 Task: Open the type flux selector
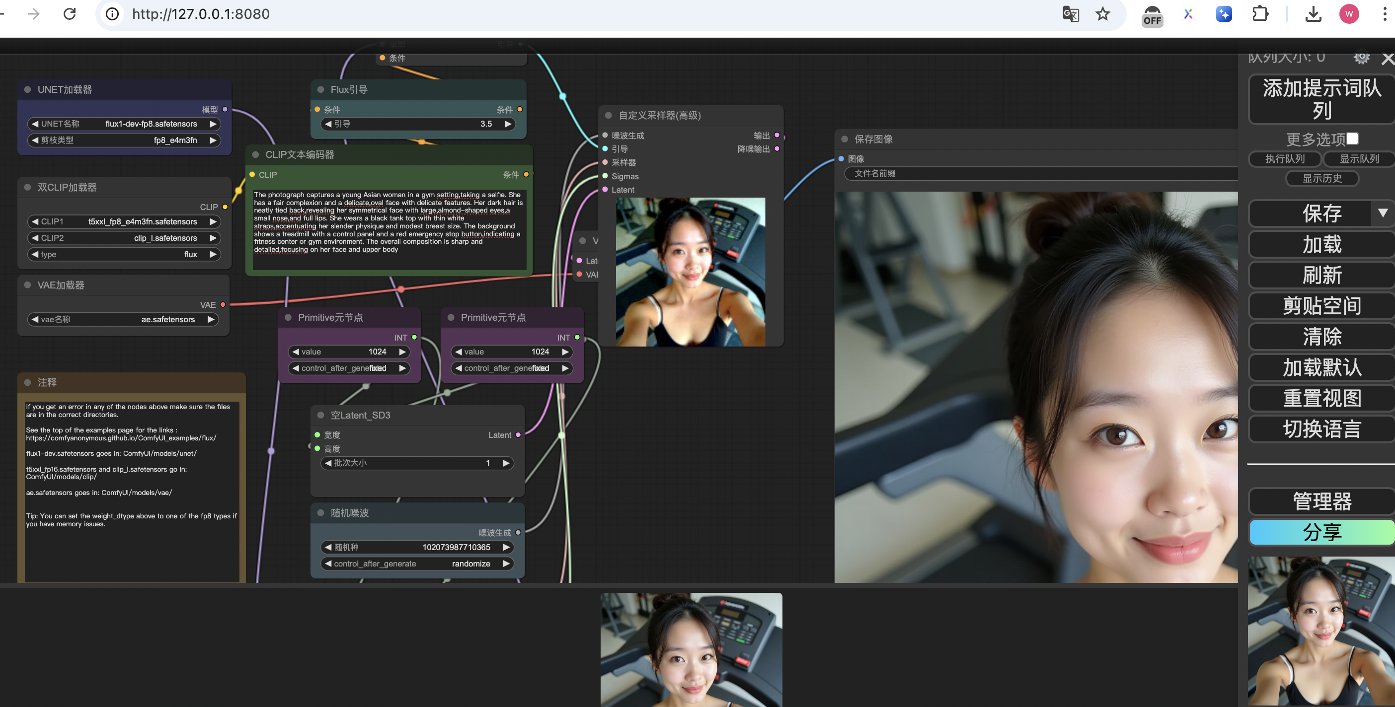coord(124,254)
